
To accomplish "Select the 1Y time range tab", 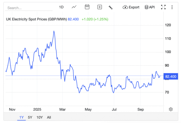I will tap(21, 117).
